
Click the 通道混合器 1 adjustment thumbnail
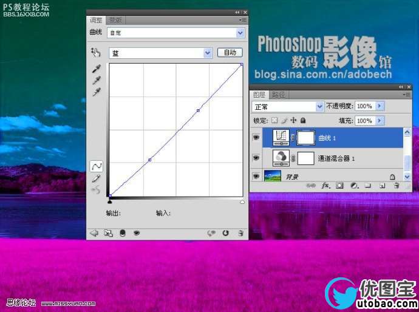pyautogui.click(x=281, y=158)
